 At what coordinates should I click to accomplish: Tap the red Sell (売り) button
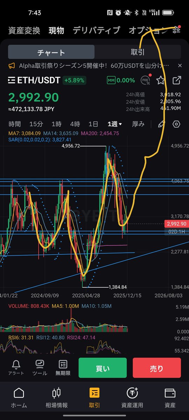click(157, 368)
